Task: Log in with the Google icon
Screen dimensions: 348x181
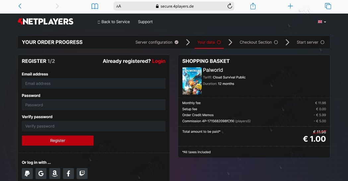Action: [41, 173]
